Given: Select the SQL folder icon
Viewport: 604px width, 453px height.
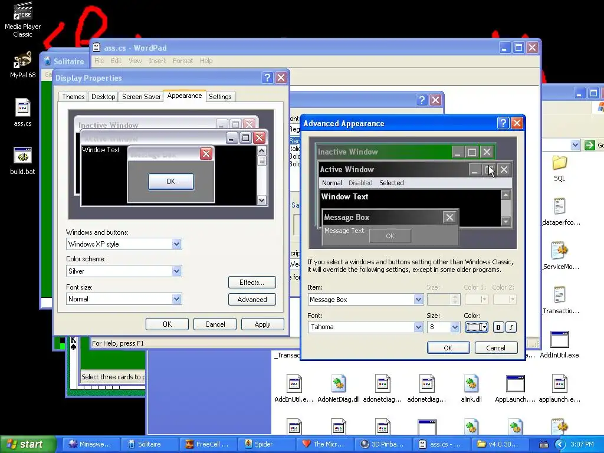Looking at the screenshot, I should tap(559, 168).
